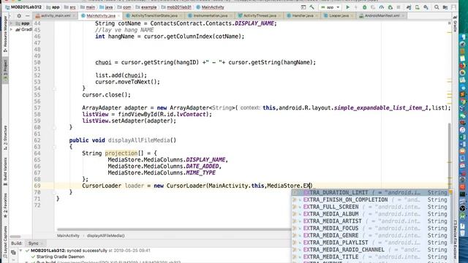Click the 'example' breadcrumb folder

[x=146, y=7]
